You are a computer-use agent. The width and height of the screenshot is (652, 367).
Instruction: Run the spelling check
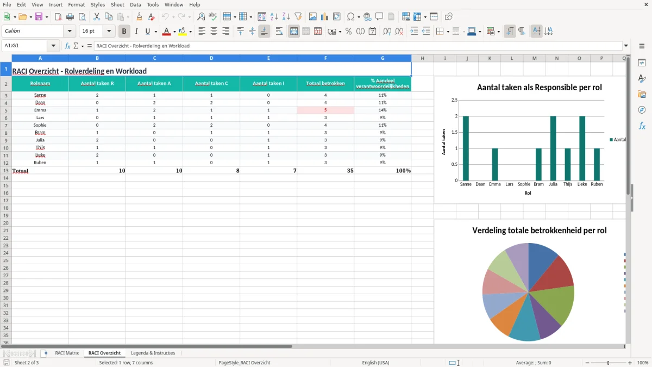213,17
